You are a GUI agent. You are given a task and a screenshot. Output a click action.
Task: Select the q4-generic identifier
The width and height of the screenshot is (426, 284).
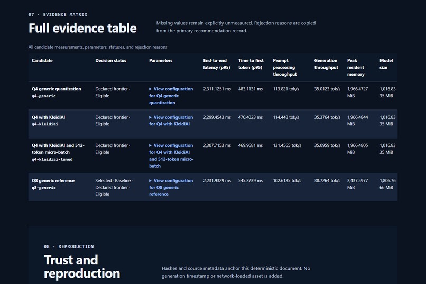pyautogui.click(x=44, y=96)
